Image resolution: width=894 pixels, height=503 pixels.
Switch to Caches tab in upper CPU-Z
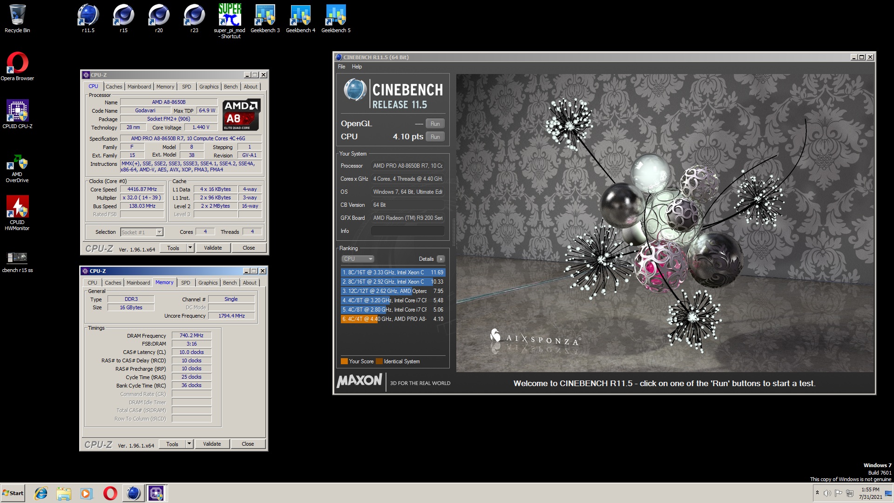point(114,87)
